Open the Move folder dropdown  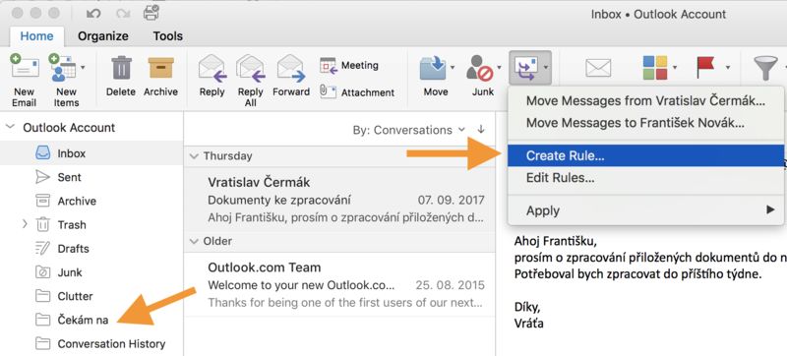453,67
